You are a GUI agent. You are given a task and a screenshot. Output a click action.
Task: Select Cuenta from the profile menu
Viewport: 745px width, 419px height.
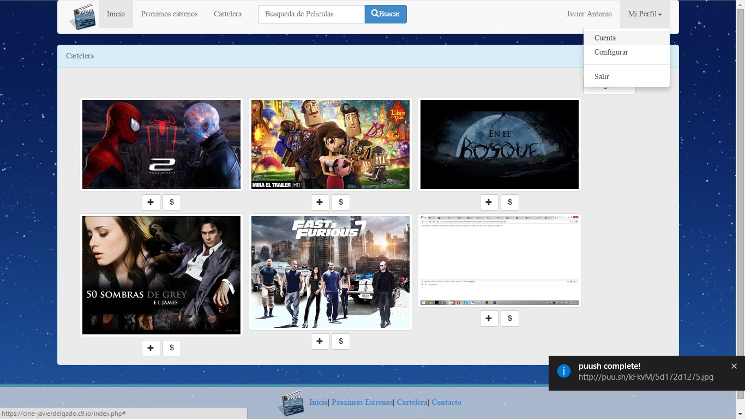pyautogui.click(x=627, y=38)
